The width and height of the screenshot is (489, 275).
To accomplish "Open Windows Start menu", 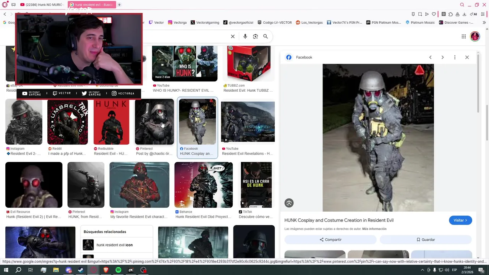I will coord(6,270).
